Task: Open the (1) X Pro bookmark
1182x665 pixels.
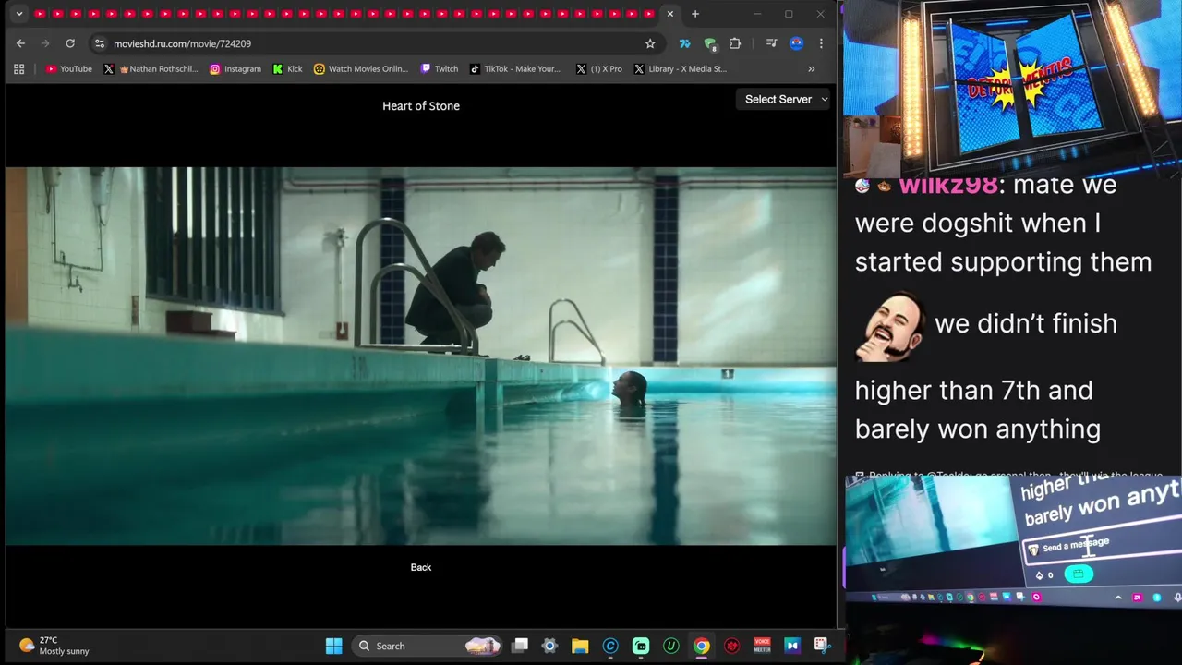Action: click(598, 68)
